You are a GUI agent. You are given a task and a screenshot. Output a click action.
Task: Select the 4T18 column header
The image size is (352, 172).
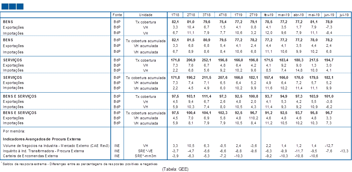coord(222,15)
